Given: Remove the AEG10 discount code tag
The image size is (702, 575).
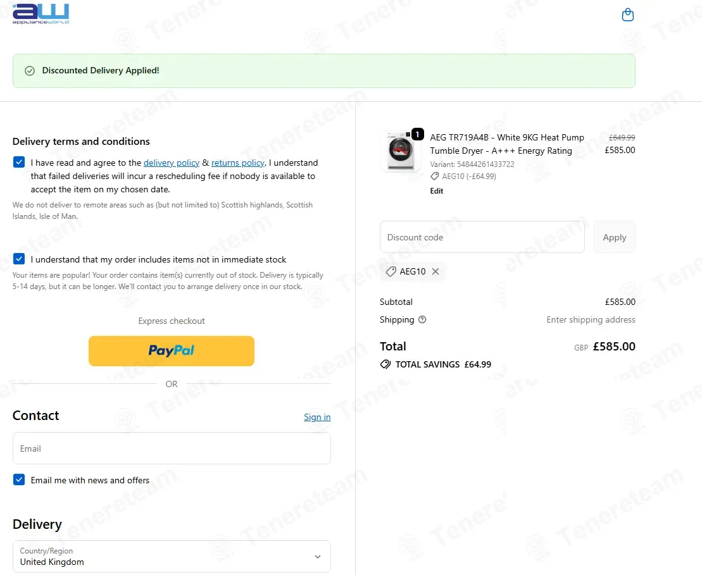Looking at the screenshot, I should tap(436, 271).
